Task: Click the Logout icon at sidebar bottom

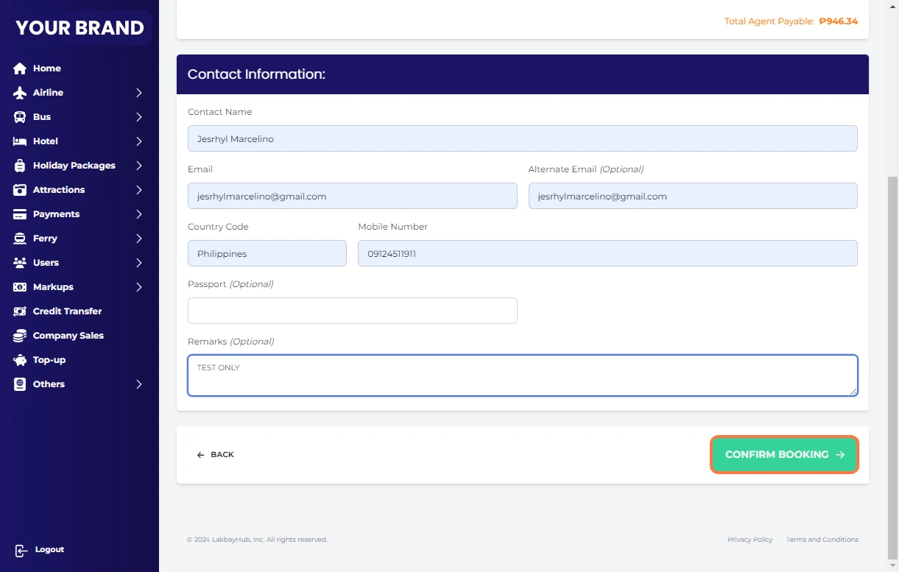Action: [21, 550]
